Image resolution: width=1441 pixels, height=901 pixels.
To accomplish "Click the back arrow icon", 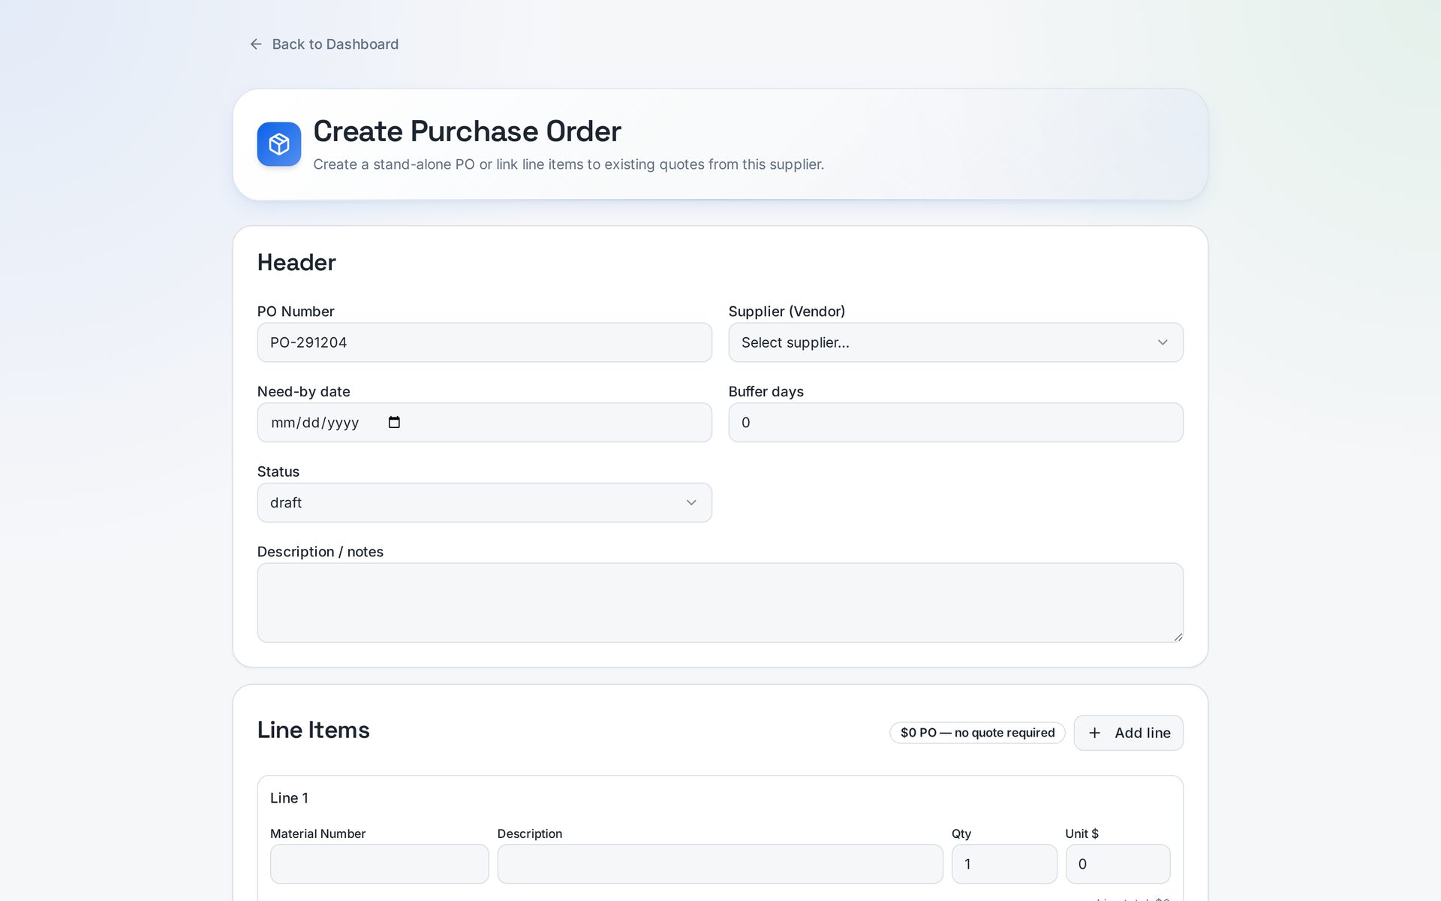I will (256, 44).
